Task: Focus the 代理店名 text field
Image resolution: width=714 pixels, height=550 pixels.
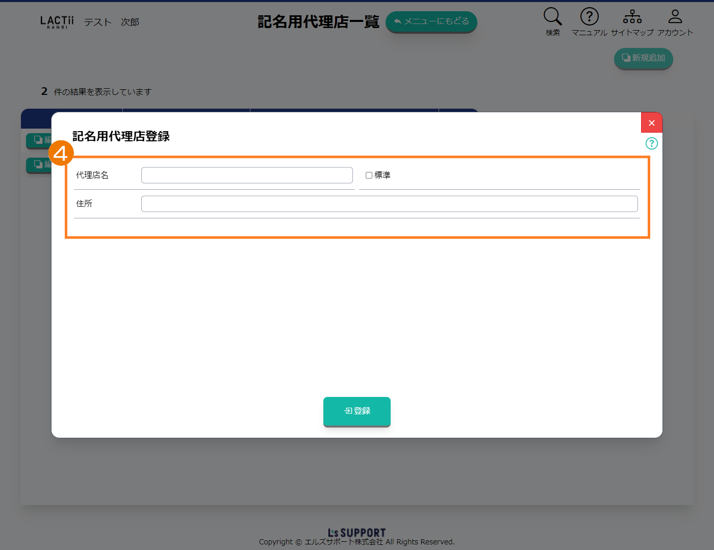Action: pyautogui.click(x=247, y=176)
